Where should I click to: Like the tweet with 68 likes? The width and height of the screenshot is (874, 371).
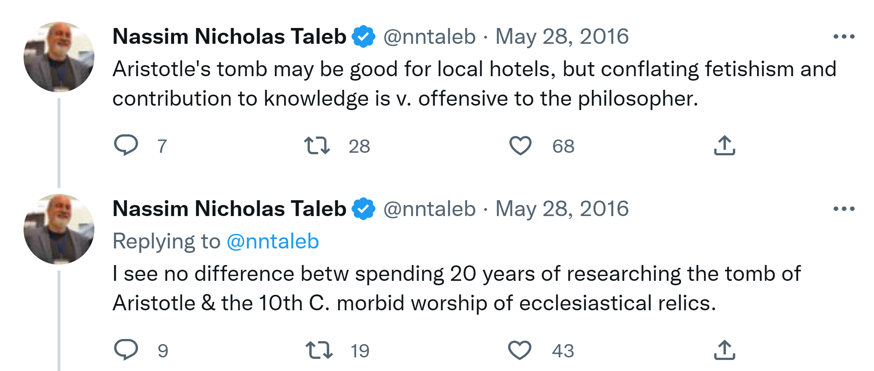pos(520,145)
